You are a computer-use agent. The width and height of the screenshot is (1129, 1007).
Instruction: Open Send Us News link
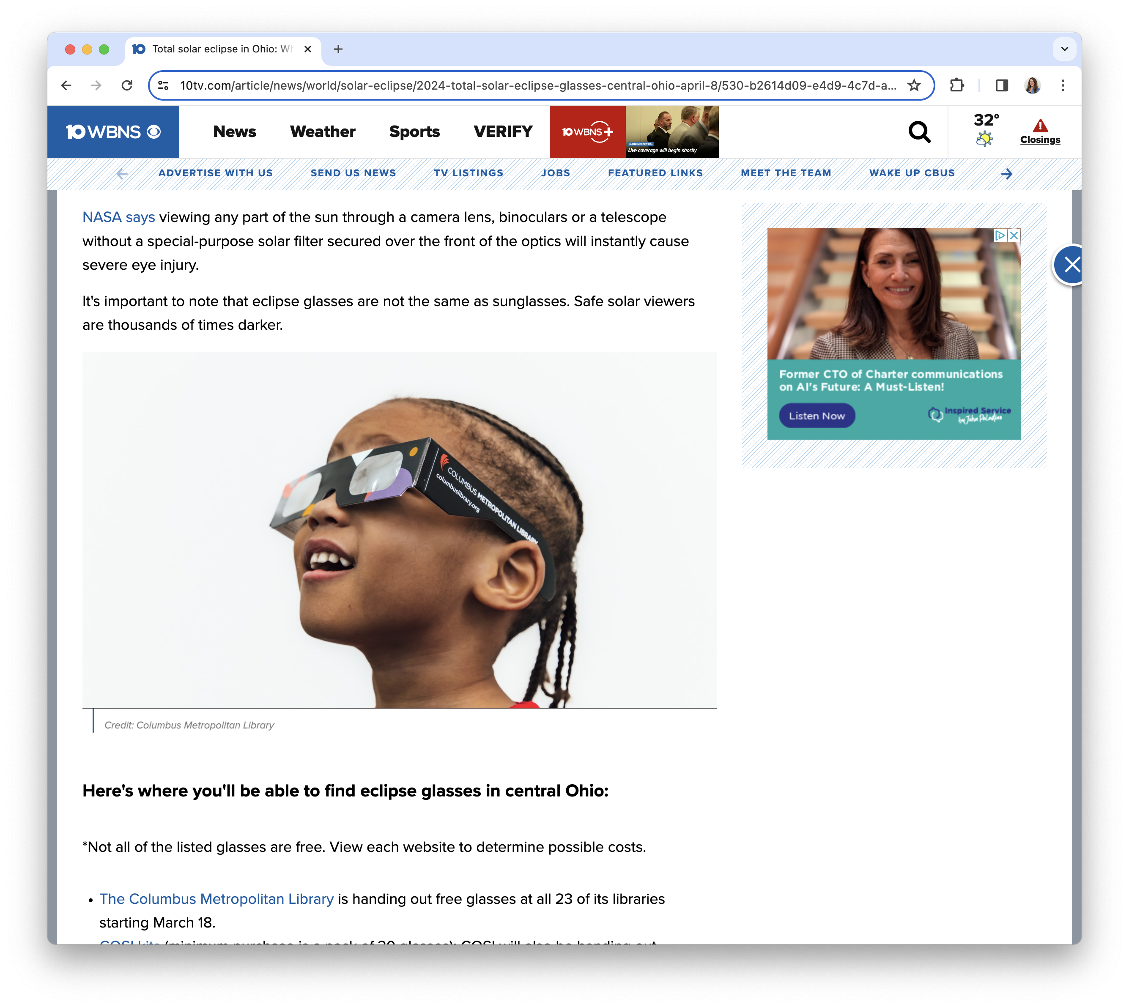click(x=353, y=173)
